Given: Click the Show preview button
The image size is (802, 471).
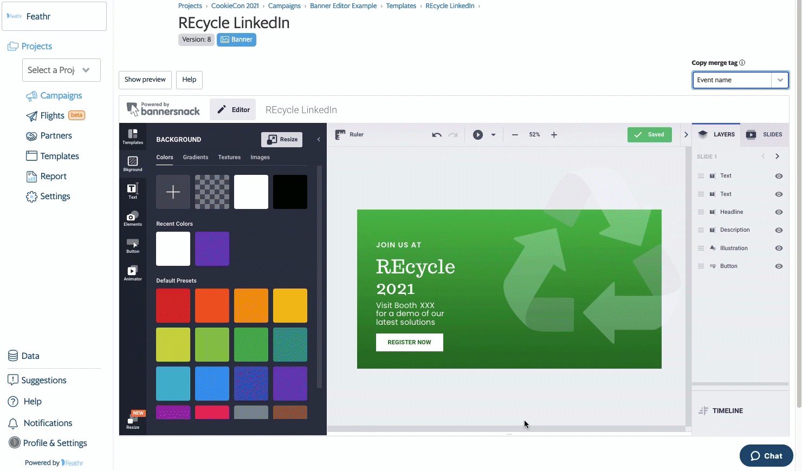Looking at the screenshot, I should pos(145,80).
